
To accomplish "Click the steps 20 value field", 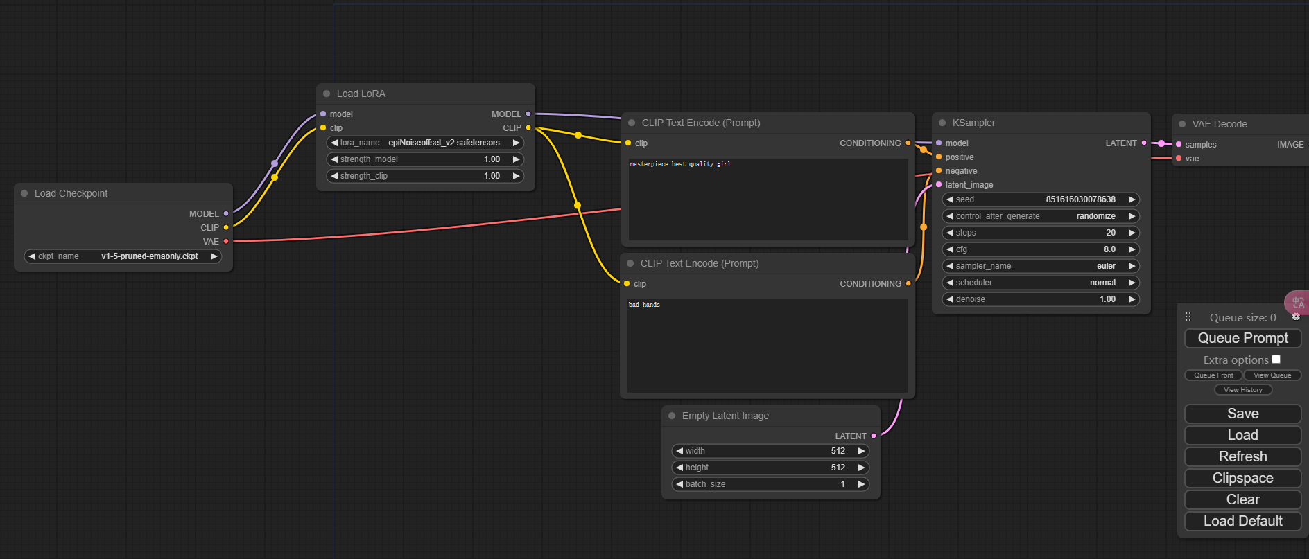I will coord(1041,233).
